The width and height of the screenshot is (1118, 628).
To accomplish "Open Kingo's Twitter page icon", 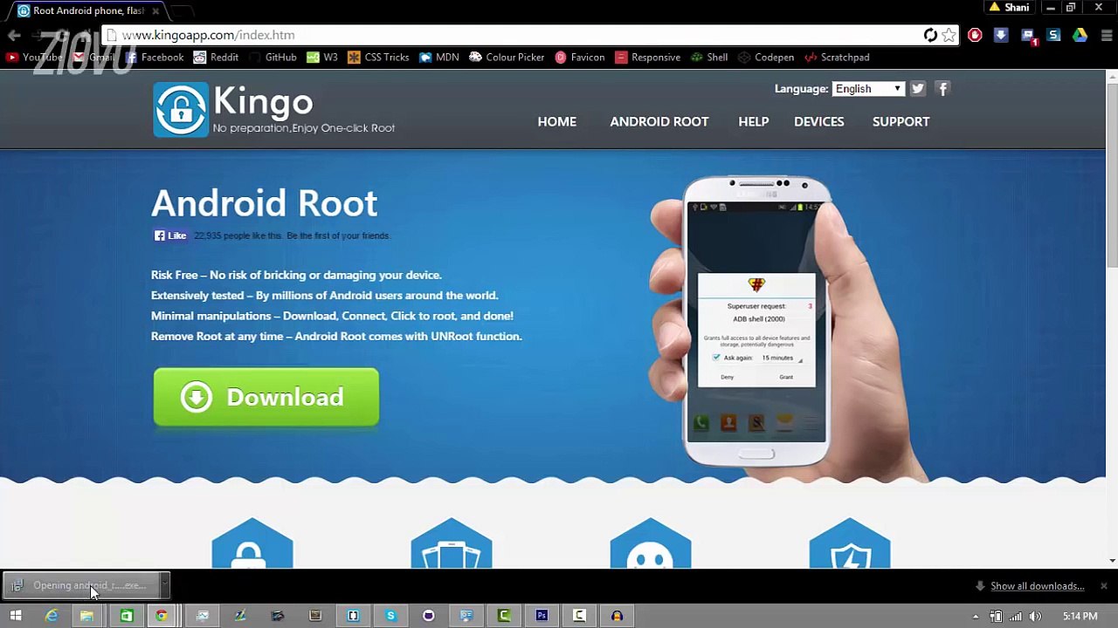I will pos(917,88).
